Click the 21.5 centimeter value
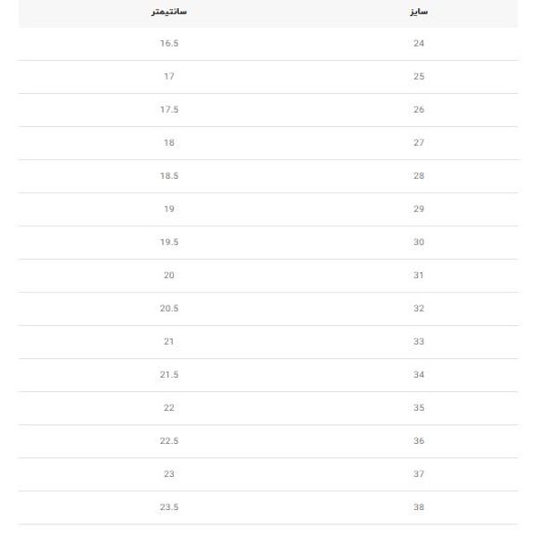The width and height of the screenshot is (537, 537). click(169, 375)
